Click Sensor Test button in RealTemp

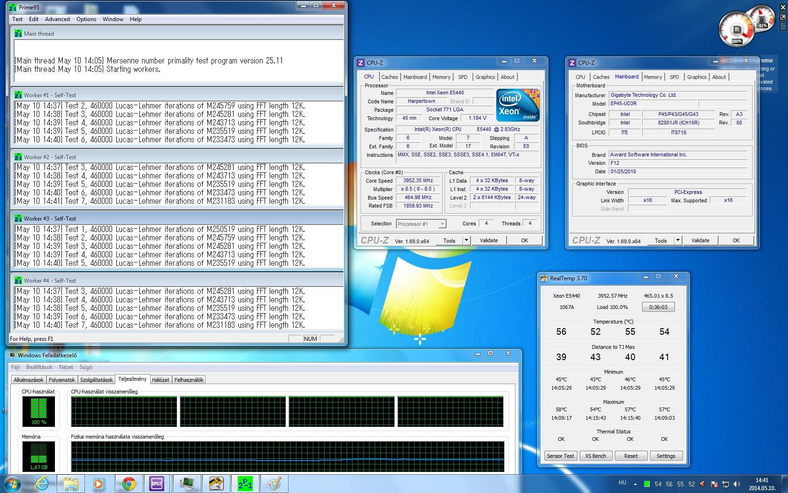point(560,456)
